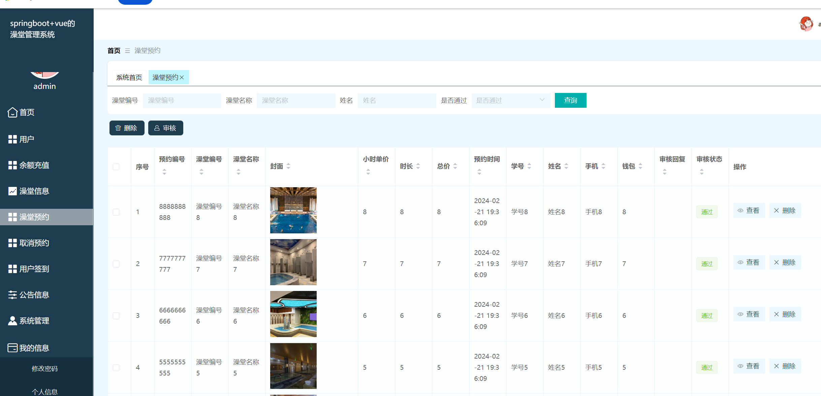Open the 公告信息 announcements sidebar icon
Screen dimensions: 821x396
[12, 295]
